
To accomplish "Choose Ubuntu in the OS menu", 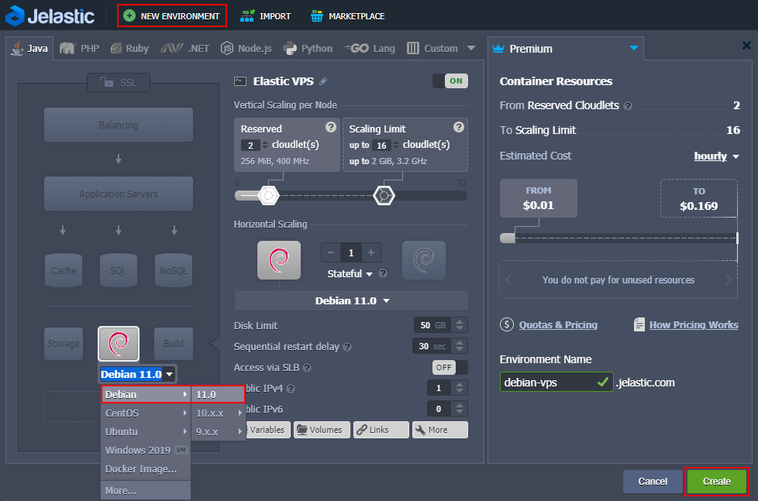I will pyautogui.click(x=146, y=431).
